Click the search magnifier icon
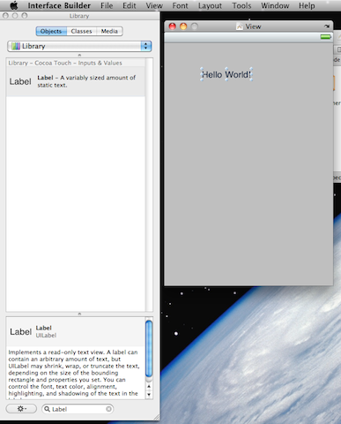 [x=47, y=409]
